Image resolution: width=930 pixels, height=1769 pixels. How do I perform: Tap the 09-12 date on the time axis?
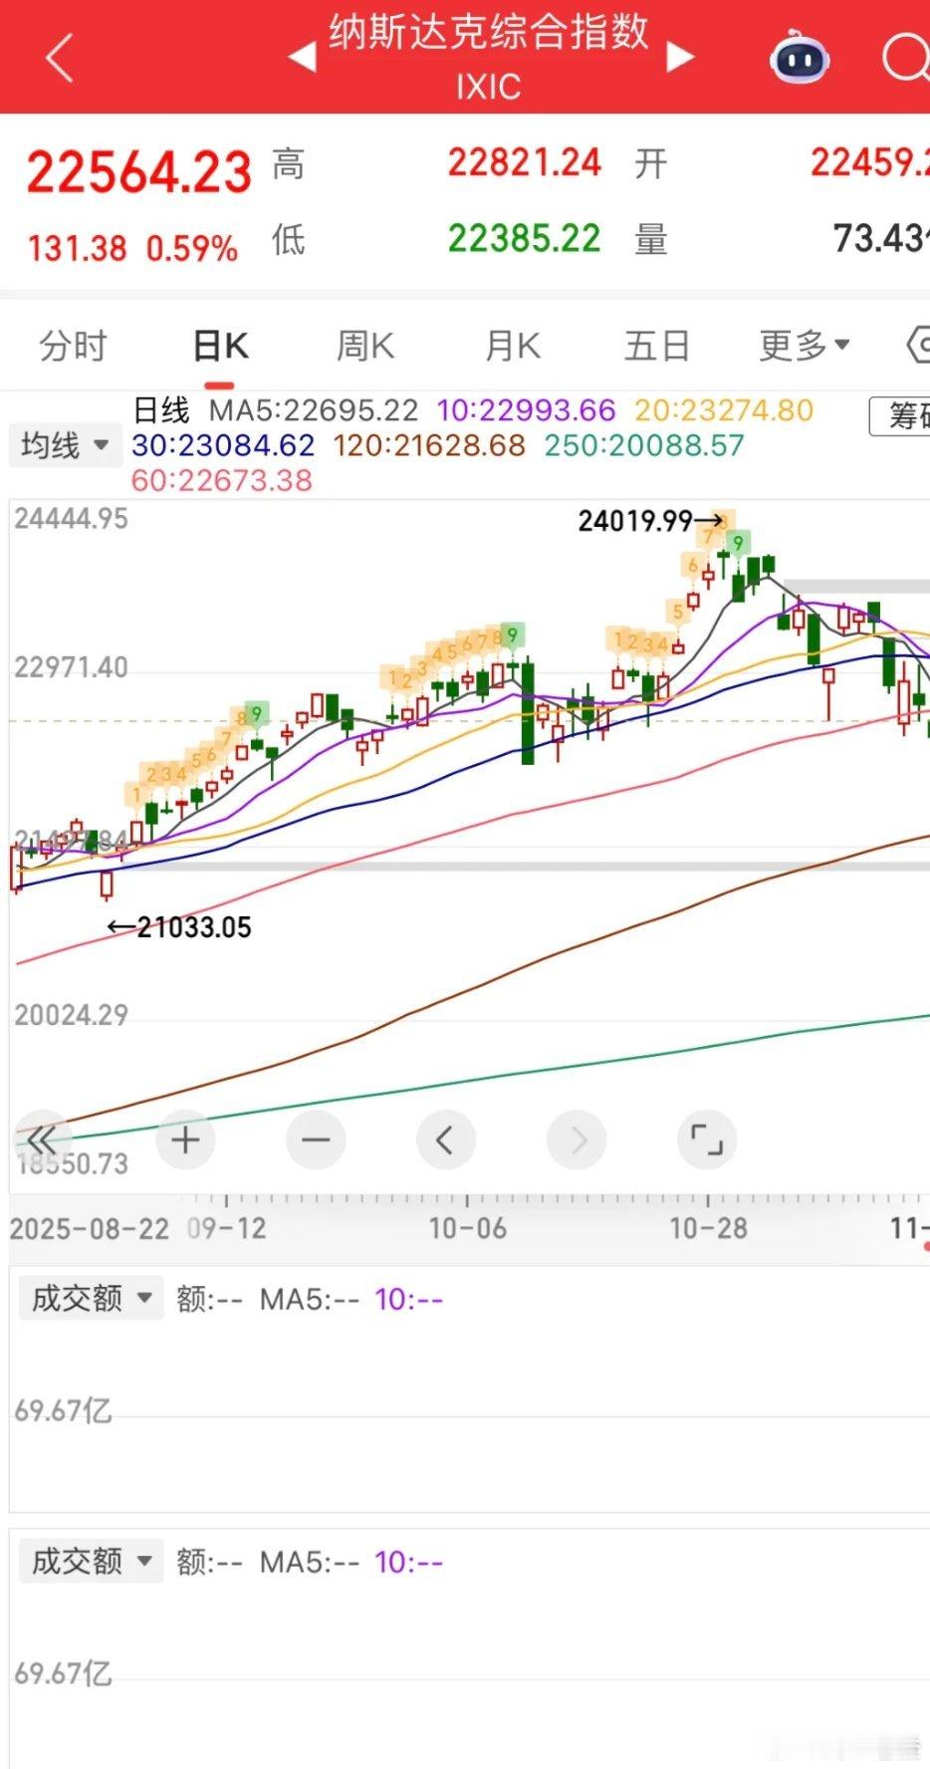pos(227,1228)
